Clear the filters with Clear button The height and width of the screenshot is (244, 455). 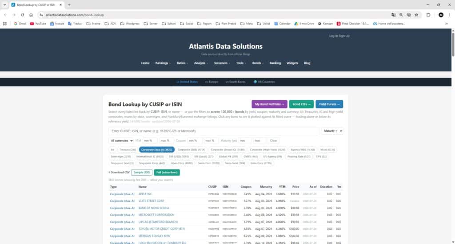(273, 141)
